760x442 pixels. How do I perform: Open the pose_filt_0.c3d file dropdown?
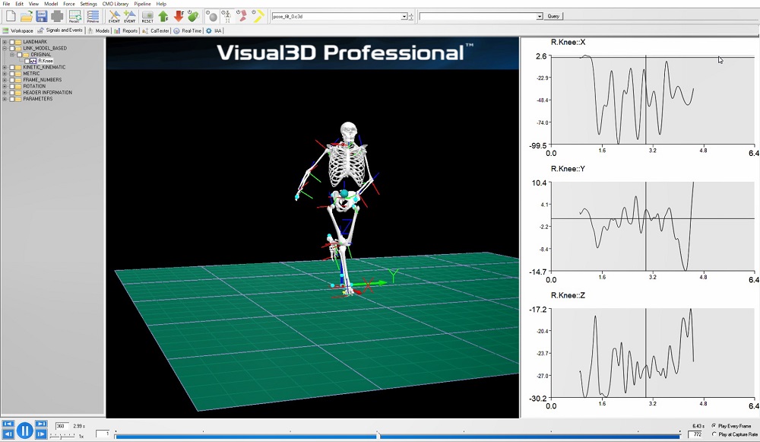[x=404, y=16]
